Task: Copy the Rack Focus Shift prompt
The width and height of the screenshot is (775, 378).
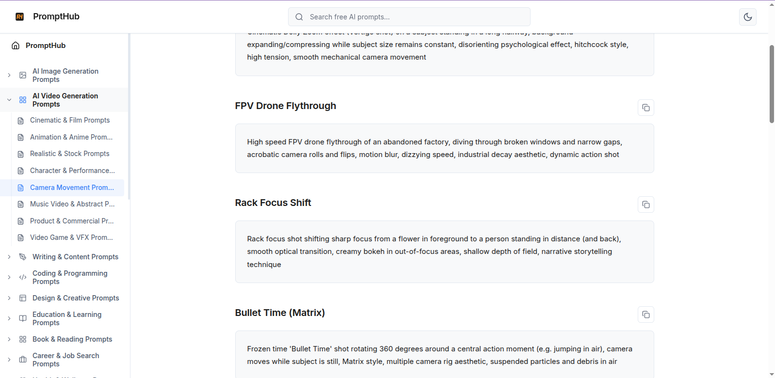Action: (x=646, y=205)
